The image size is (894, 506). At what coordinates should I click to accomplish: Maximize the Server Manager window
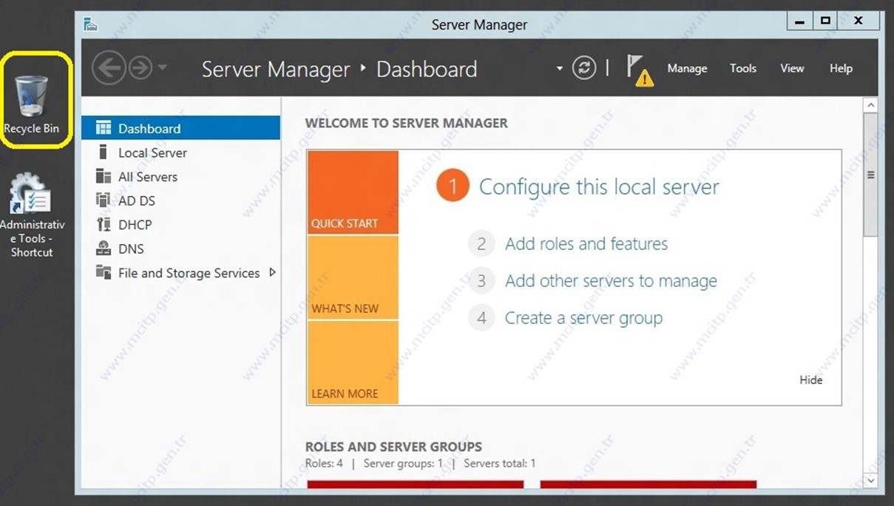point(825,21)
